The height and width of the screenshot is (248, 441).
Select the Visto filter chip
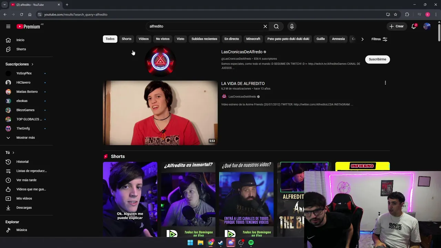(181, 39)
